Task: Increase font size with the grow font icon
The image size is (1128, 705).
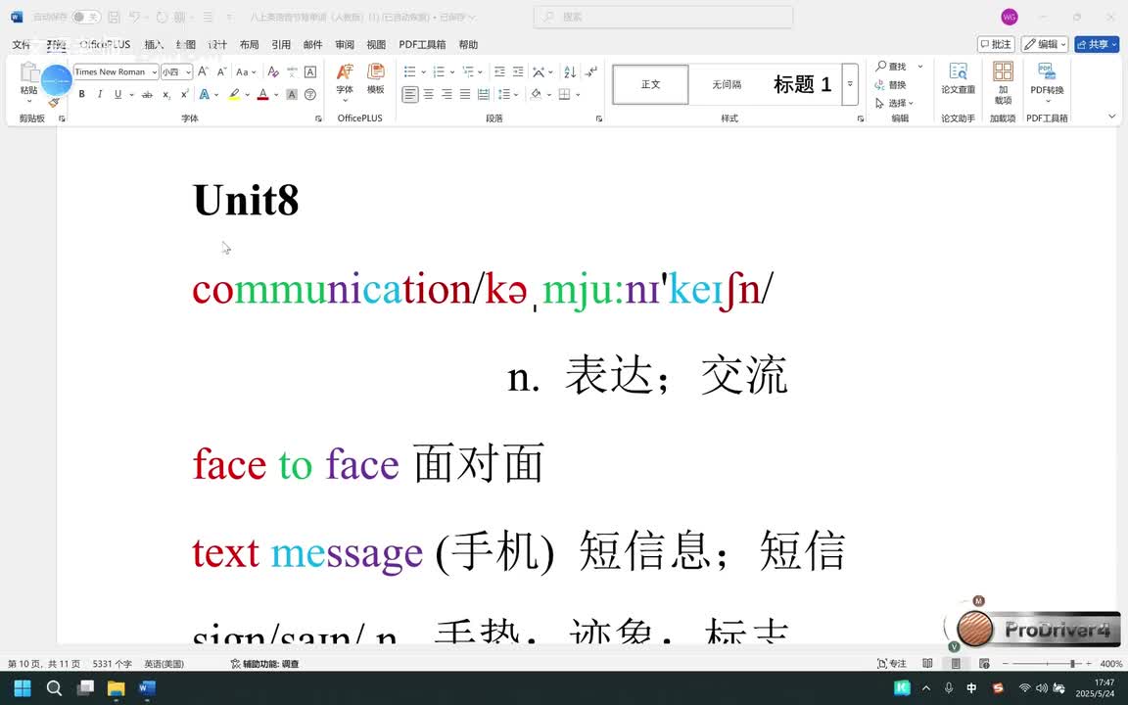Action: click(x=204, y=71)
